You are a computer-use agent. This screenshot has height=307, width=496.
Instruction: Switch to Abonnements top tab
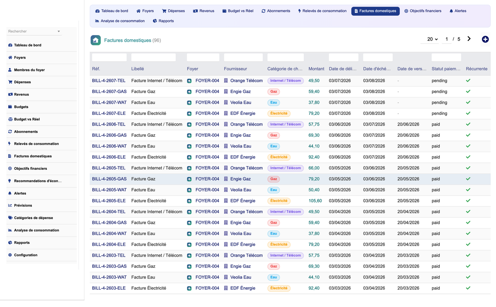pyautogui.click(x=276, y=11)
